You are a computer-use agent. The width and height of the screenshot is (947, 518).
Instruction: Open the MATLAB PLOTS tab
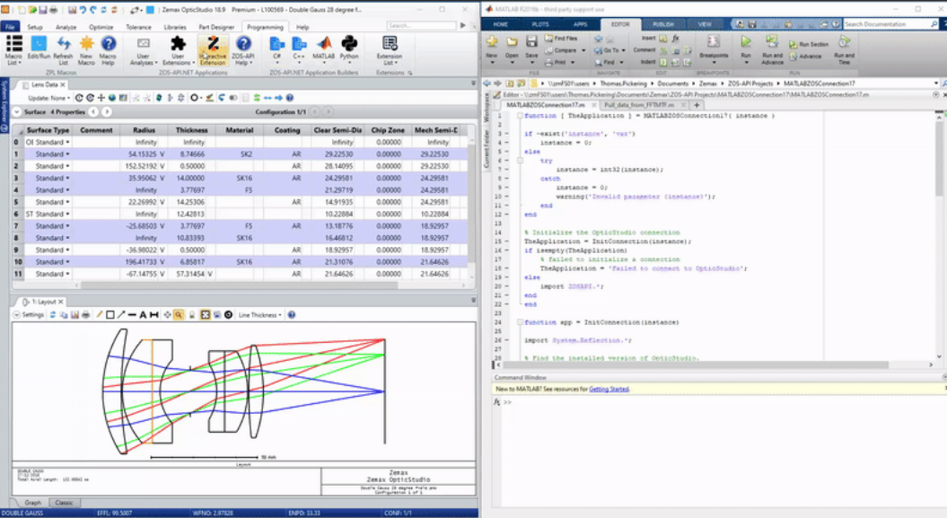click(x=540, y=24)
